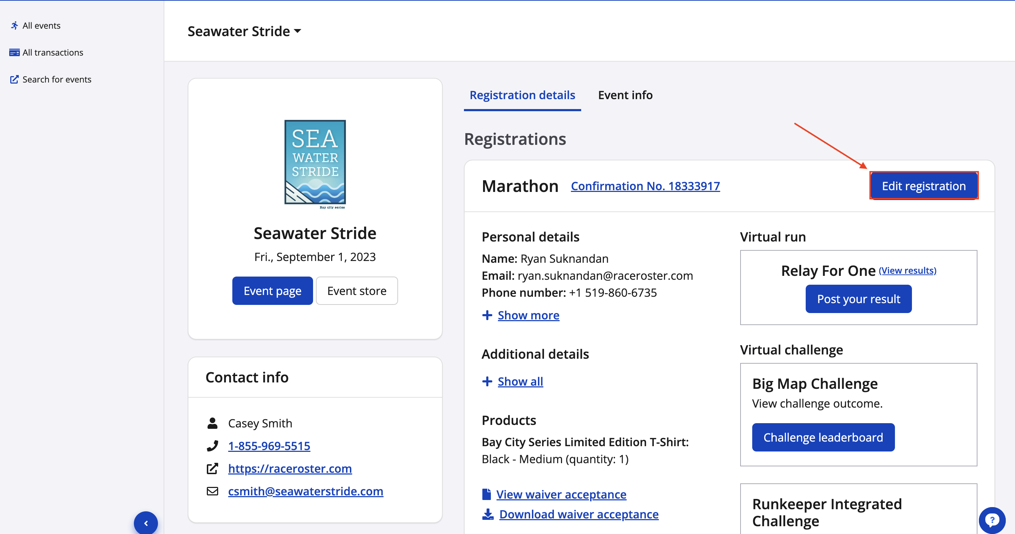Collapse sidebar with the chevron button

click(146, 523)
